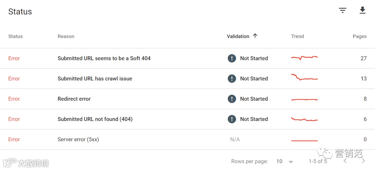Open the filter rows icon
The image size is (375, 170).
343,11
